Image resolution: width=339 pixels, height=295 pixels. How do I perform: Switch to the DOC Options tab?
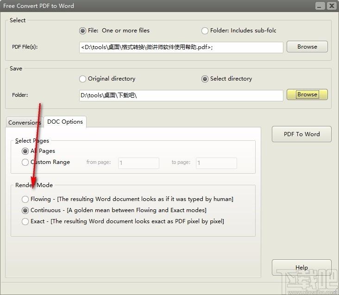(x=65, y=122)
